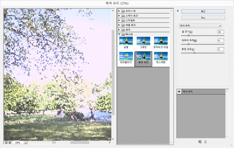Collapse the 텍스처 filter folder

click(119, 34)
